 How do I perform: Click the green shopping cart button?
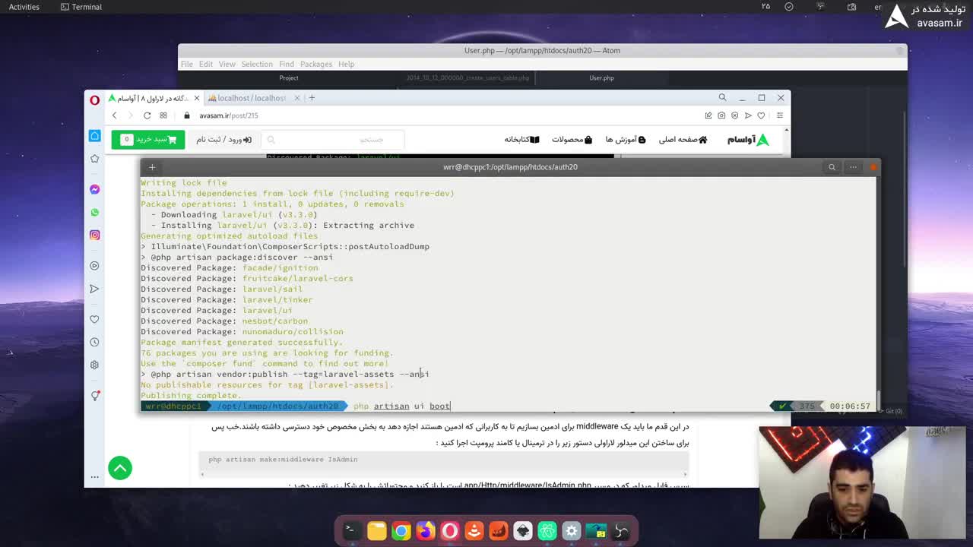[148, 140]
